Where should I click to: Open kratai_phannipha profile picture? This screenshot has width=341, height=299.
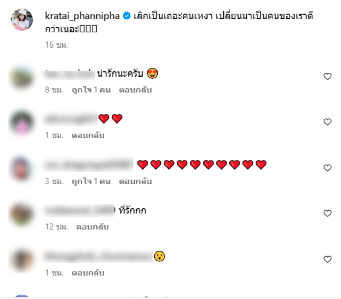pos(22,20)
